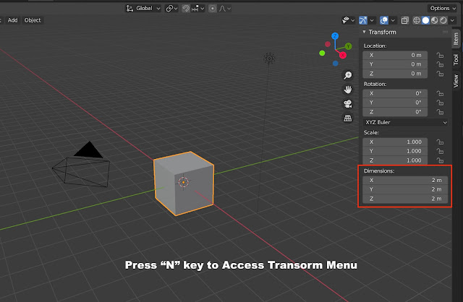
Task: Click the Location Z field
Action: point(395,74)
